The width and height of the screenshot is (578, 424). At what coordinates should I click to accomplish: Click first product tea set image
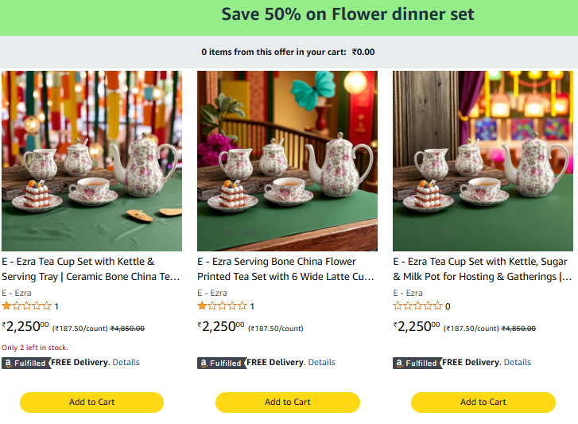pos(91,161)
